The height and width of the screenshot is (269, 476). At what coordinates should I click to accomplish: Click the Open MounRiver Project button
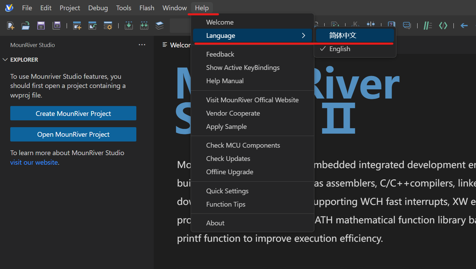pos(73,134)
